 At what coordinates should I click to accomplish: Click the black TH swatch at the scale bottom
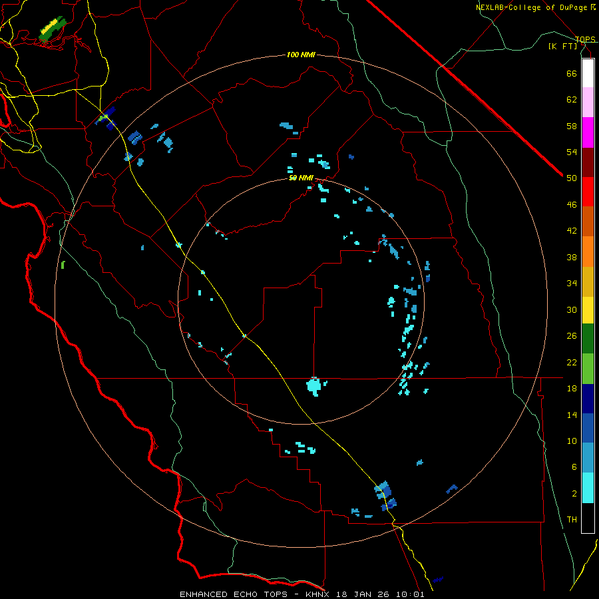coord(588,518)
